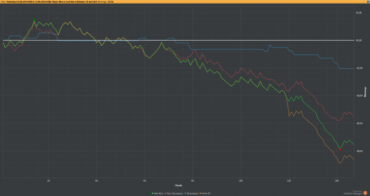Click the 100 tick on hands axis

[x=240, y=181]
